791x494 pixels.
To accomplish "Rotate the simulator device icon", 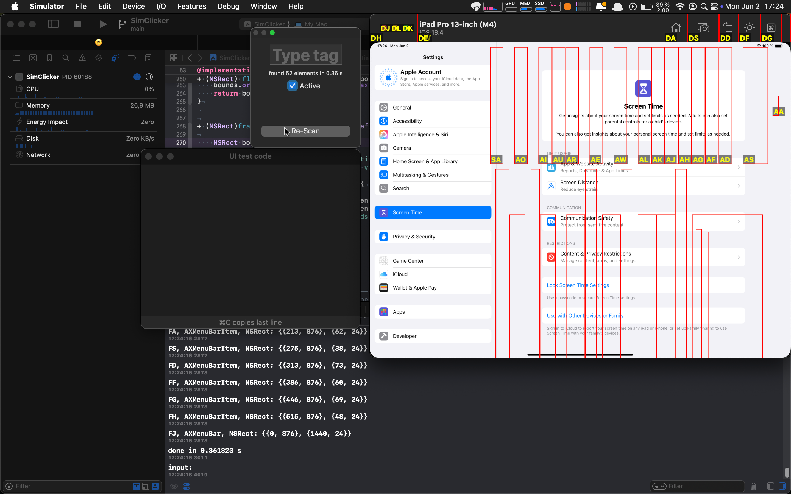I will pos(728,27).
